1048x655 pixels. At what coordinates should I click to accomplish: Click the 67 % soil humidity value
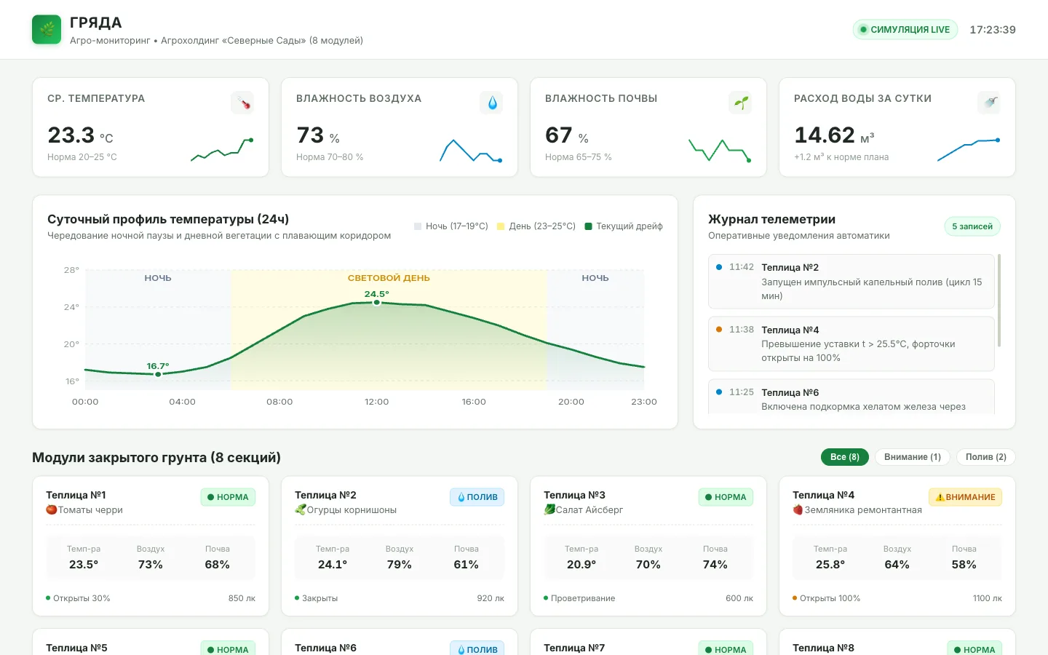[567, 135]
